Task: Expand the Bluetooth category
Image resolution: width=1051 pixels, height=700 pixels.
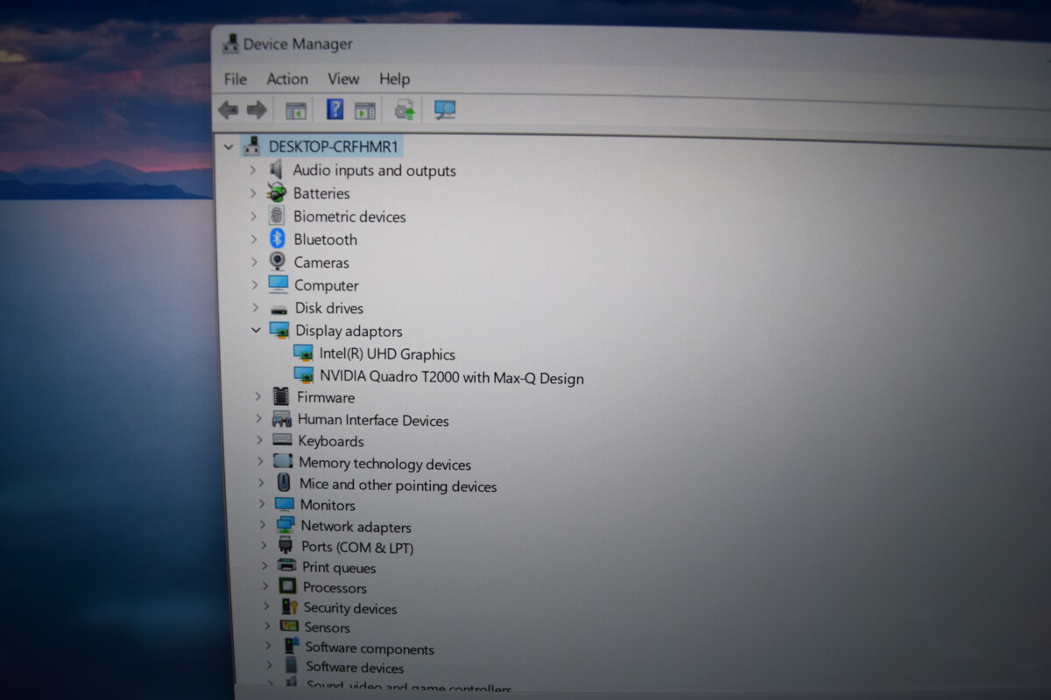Action: [254, 239]
